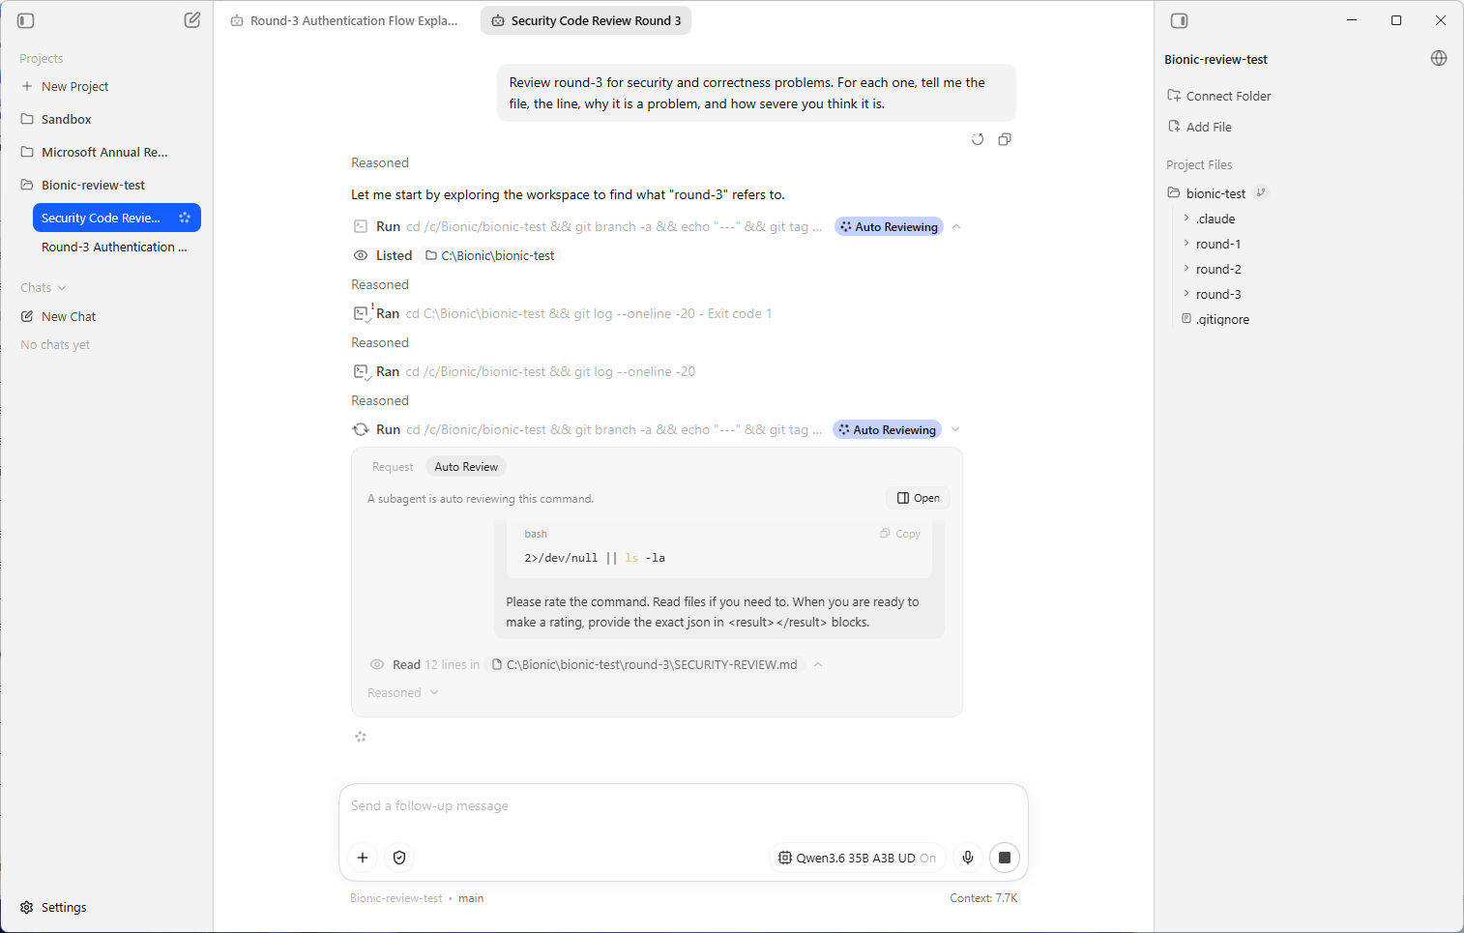Activate the microphone voice input
The height and width of the screenshot is (933, 1464).
click(x=968, y=858)
